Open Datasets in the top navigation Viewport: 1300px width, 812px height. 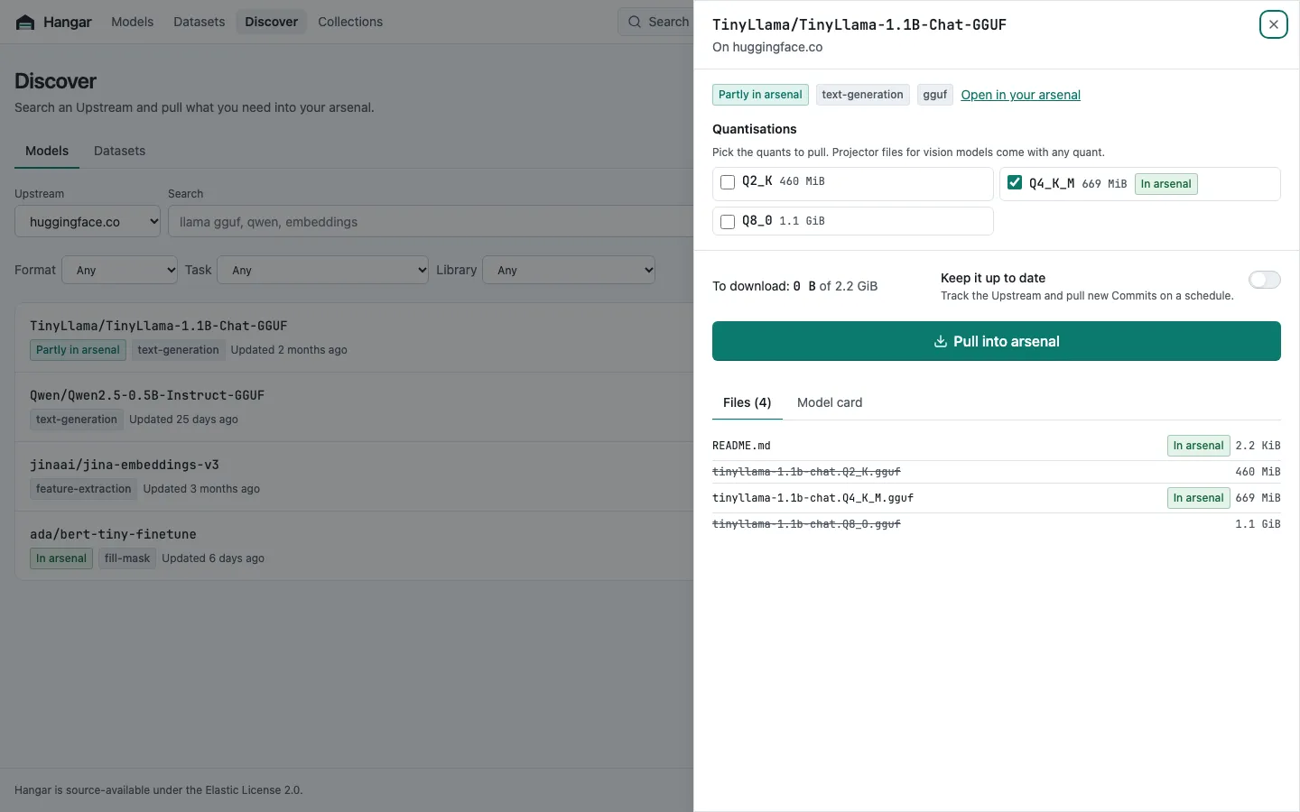pyautogui.click(x=200, y=22)
